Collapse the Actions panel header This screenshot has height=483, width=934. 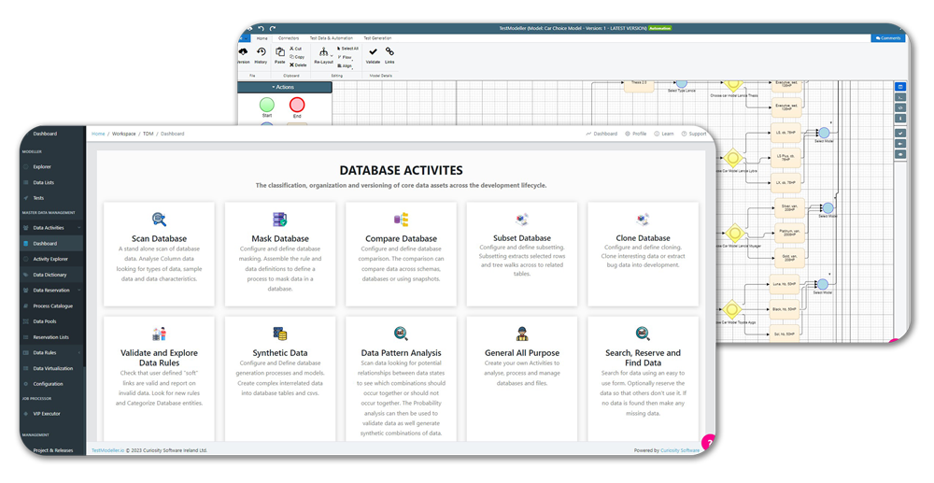tap(285, 87)
